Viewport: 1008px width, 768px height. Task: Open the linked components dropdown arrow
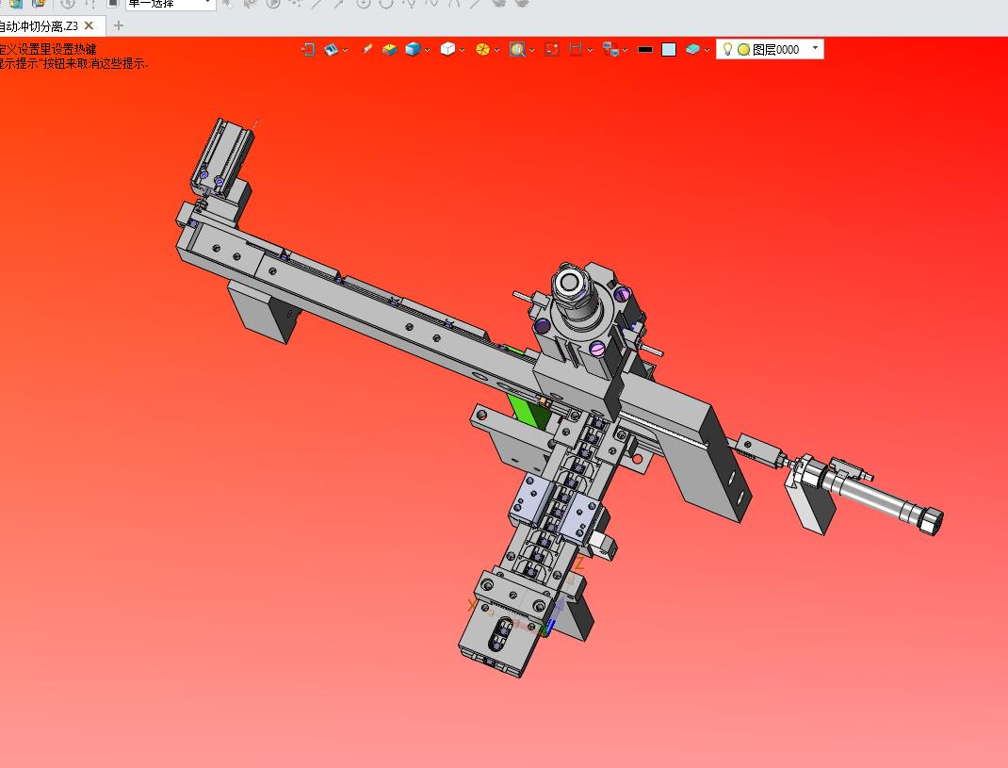coord(625,50)
